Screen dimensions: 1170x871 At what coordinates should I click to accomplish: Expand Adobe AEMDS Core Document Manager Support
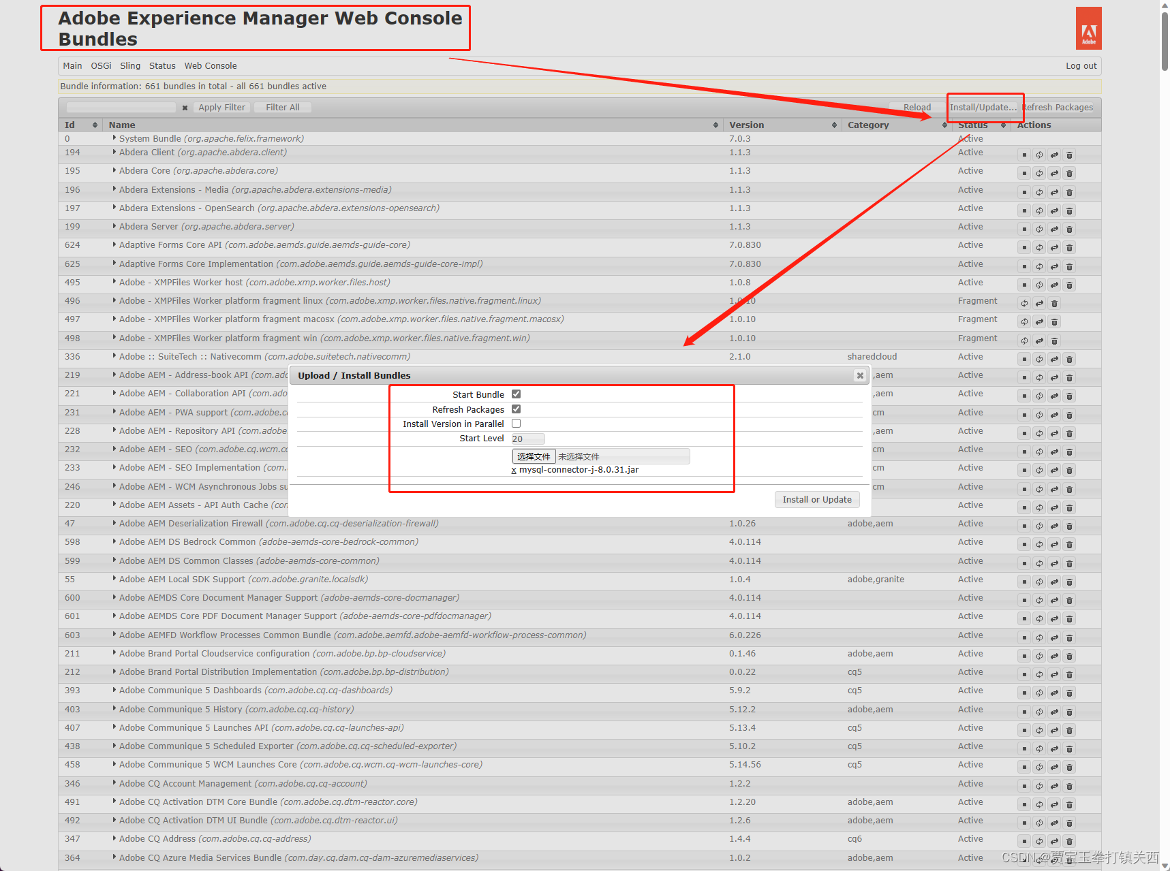coord(114,597)
